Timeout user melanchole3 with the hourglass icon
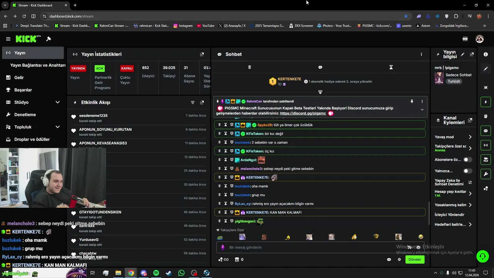Viewport: 494px width, 278px height. 226,169
